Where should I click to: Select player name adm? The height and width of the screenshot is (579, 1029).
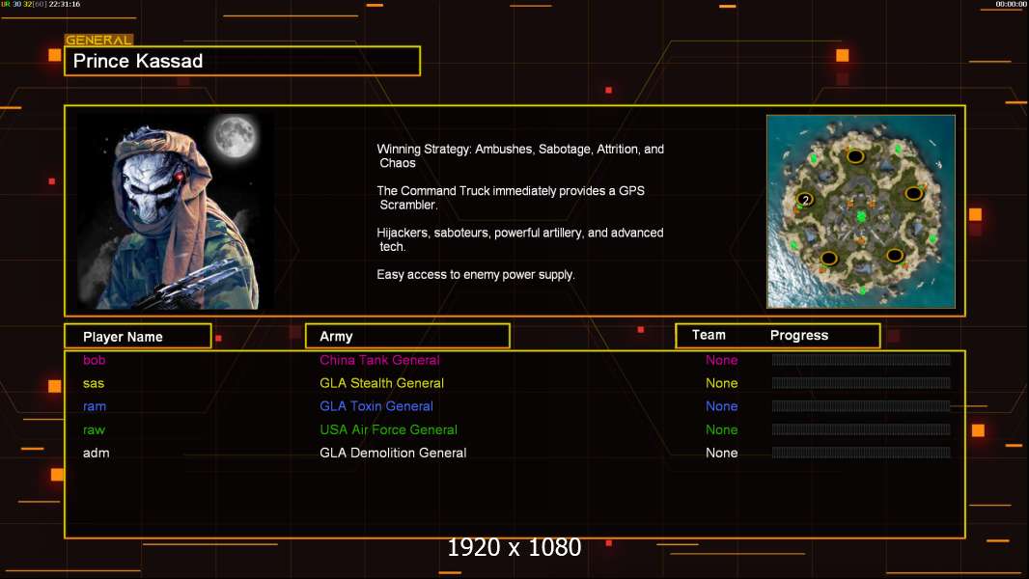96,453
